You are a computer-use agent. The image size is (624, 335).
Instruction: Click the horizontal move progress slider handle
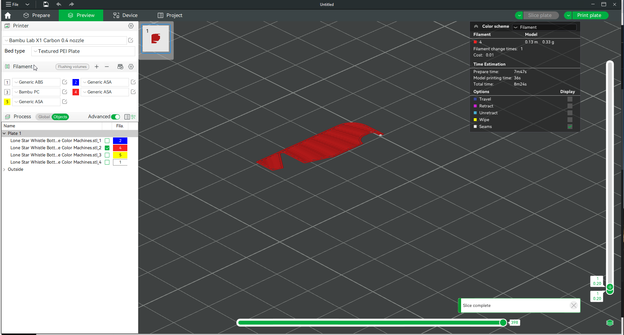[x=503, y=323]
